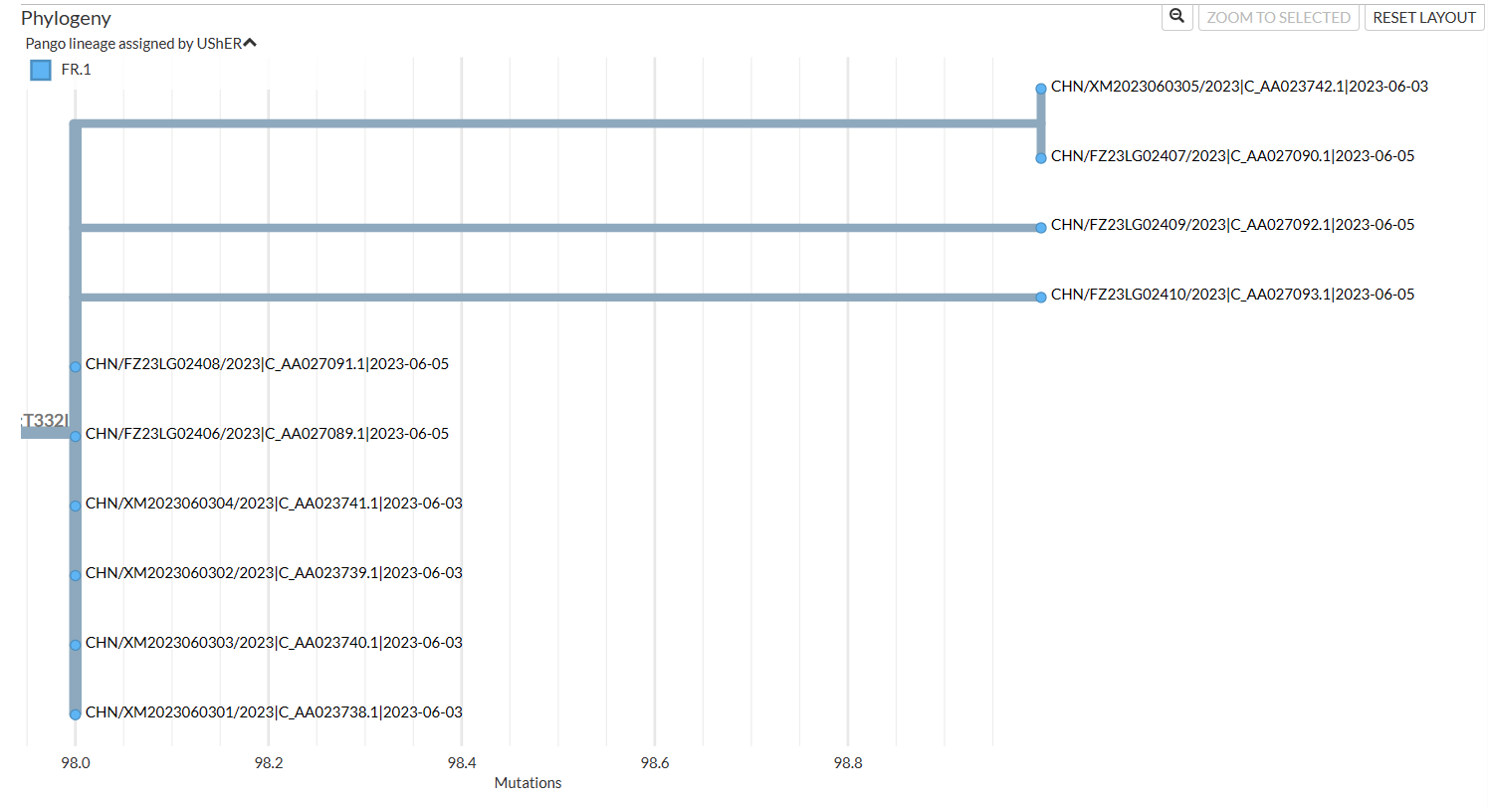1488x809 pixels.
Task: Click the ZOOM TO SELECTED button
Action: click(1278, 17)
